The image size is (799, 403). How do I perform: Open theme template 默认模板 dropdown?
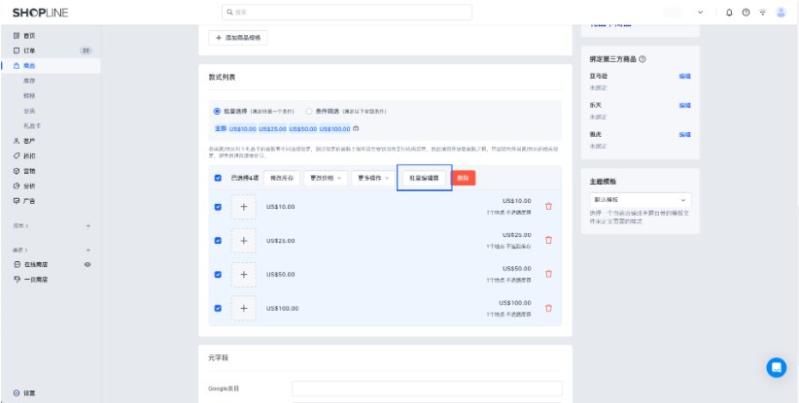click(640, 200)
